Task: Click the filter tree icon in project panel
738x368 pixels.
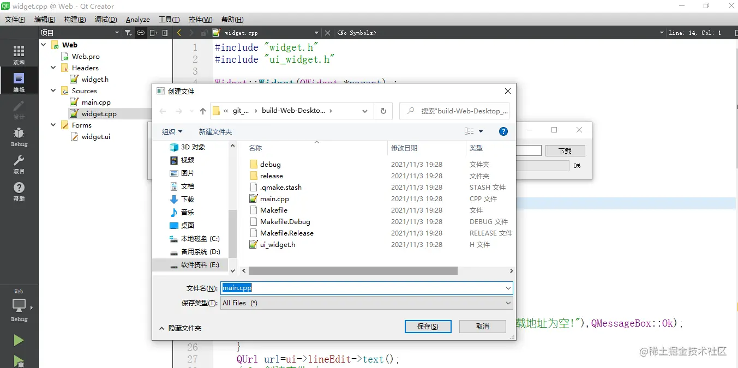Action: pyautogui.click(x=128, y=33)
